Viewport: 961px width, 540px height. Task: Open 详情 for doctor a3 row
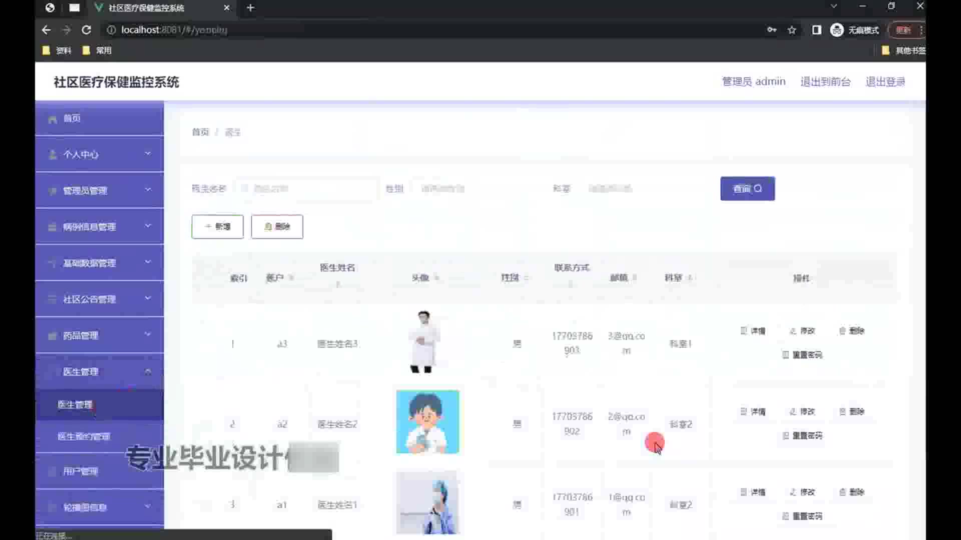click(x=753, y=331)
